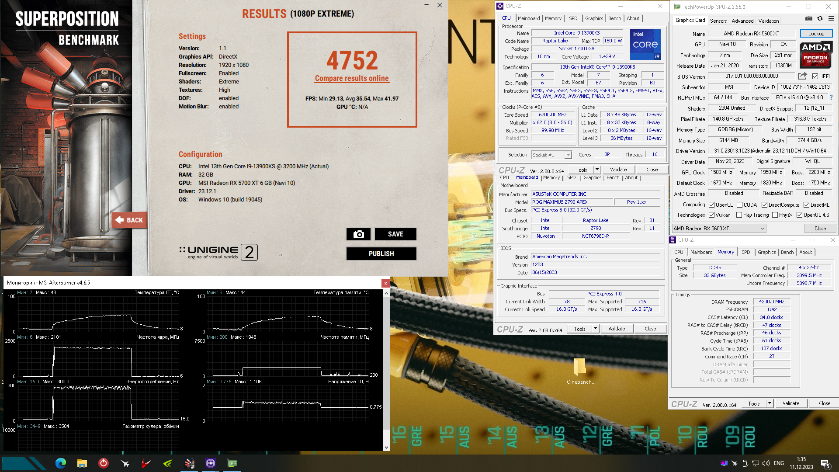Open the Graphics tab in Memory CPU-Z window
The width and height of the screenshot is (839, 472).
tap(766, 252)
